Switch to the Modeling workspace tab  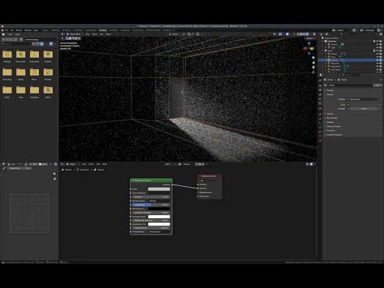[x=56, y=31]
